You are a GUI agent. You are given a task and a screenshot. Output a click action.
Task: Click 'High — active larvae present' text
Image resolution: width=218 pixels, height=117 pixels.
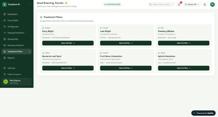[111, 63]
